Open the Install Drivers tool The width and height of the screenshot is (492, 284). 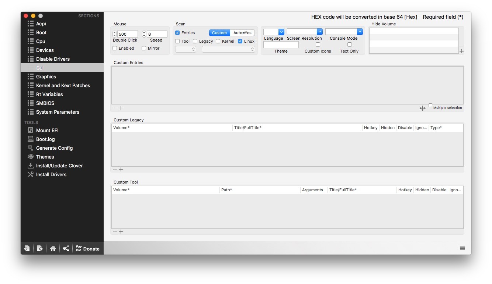pos(51,174)
